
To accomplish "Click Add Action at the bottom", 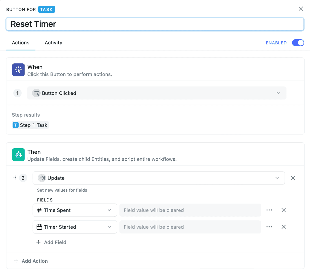I will coord(31,261).
